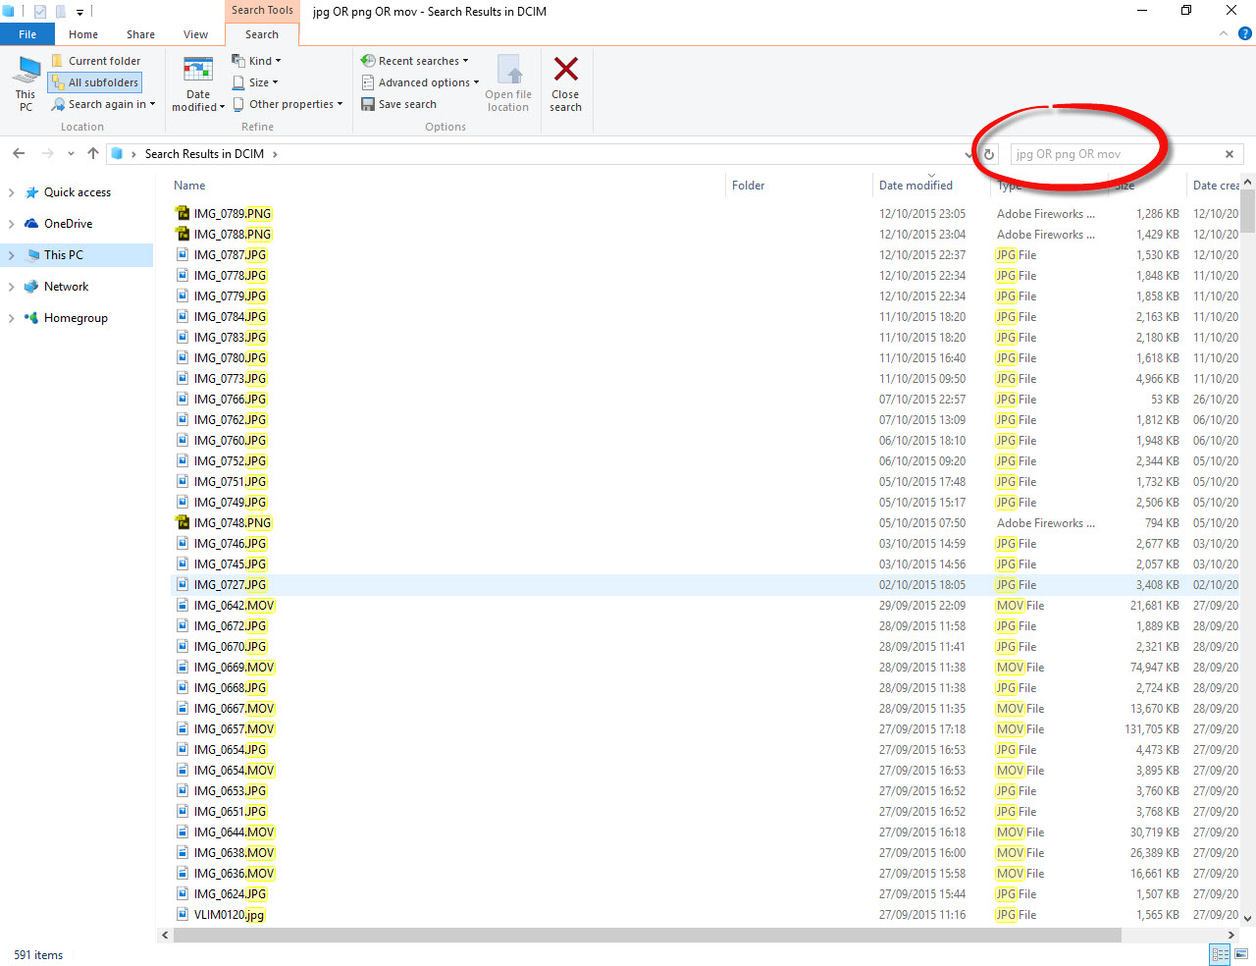The width and height of the screenshot is (1256, 966).
Task: Select Current folder search scope
Action: coord(95,61)
